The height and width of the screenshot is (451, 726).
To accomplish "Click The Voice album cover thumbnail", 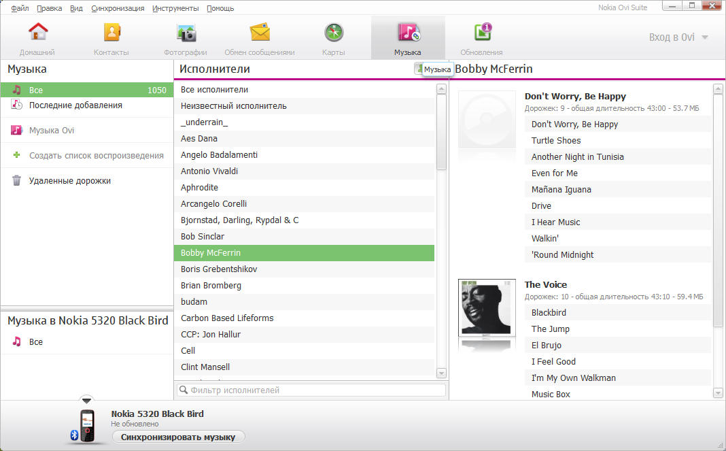I will 487,307.
